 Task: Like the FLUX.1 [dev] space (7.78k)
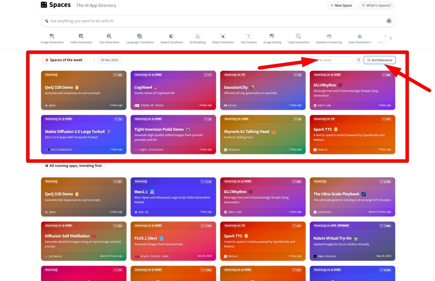(x=206, y=226)
